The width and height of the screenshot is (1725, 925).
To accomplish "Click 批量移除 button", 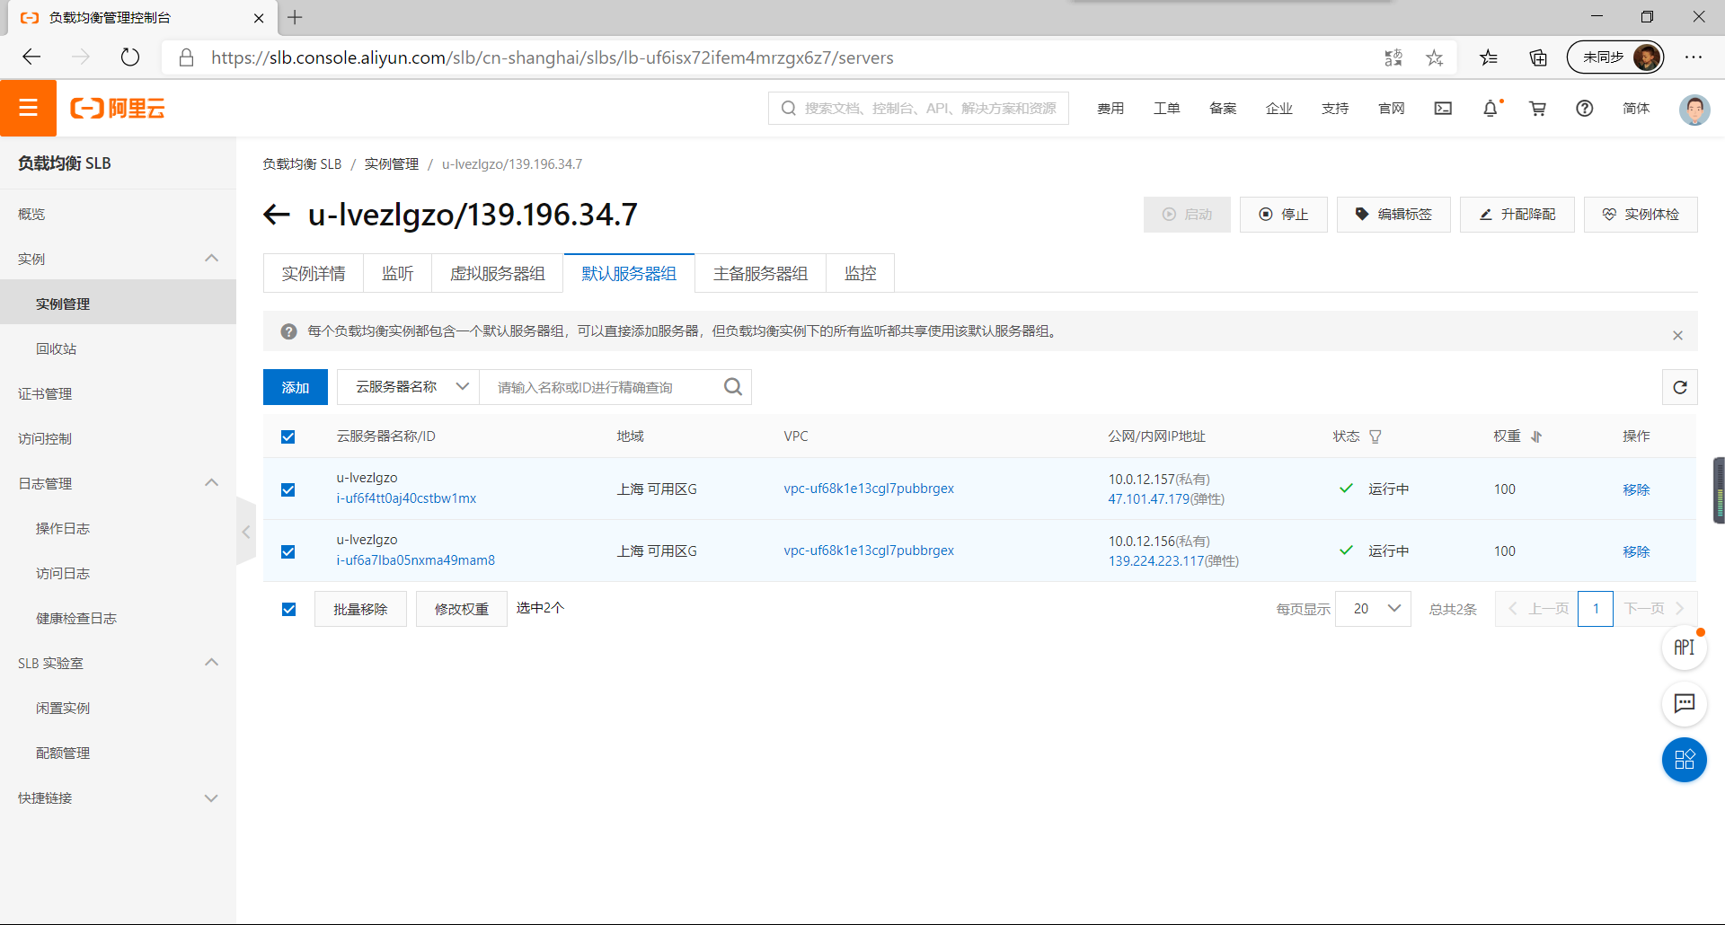I will [x=360, y=609].
